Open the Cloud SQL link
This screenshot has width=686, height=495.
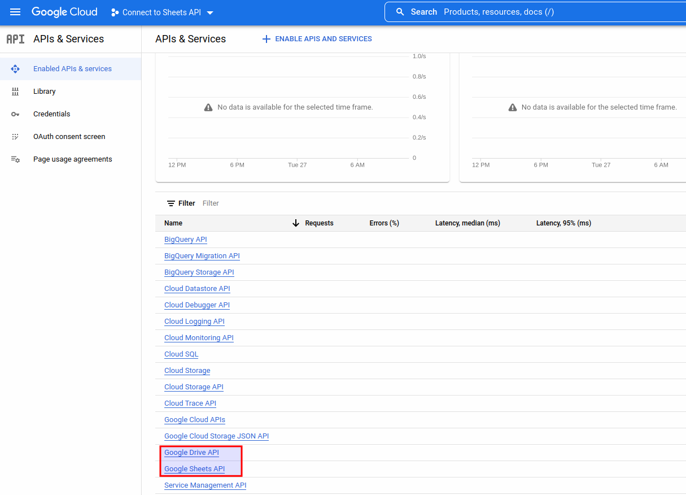click(x=181, y=354)
